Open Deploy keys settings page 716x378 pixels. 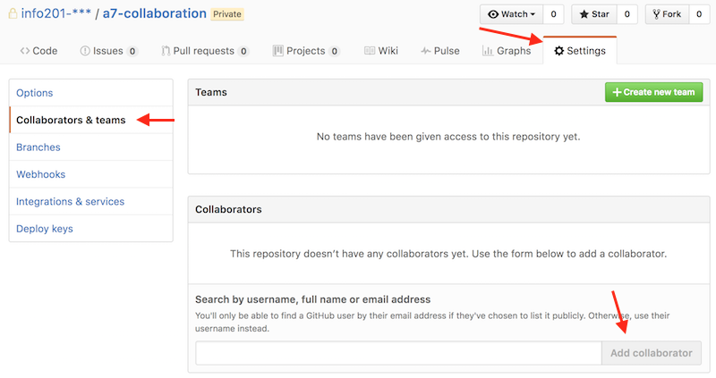point(45,229)
